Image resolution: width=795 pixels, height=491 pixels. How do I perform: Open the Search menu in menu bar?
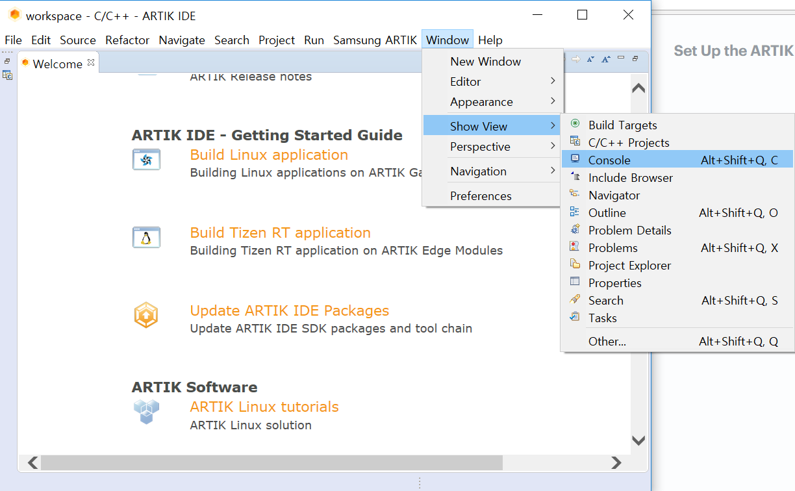click(x=232, y=40)
